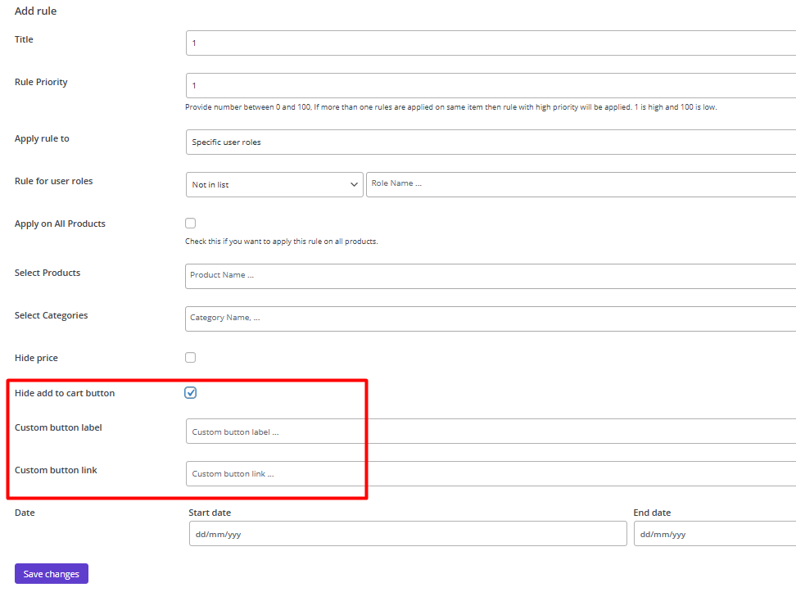Enable the Apply on All Products checkbox
Image resolution: width=796 pixels, height=592 pixels.
click(190, 224)
